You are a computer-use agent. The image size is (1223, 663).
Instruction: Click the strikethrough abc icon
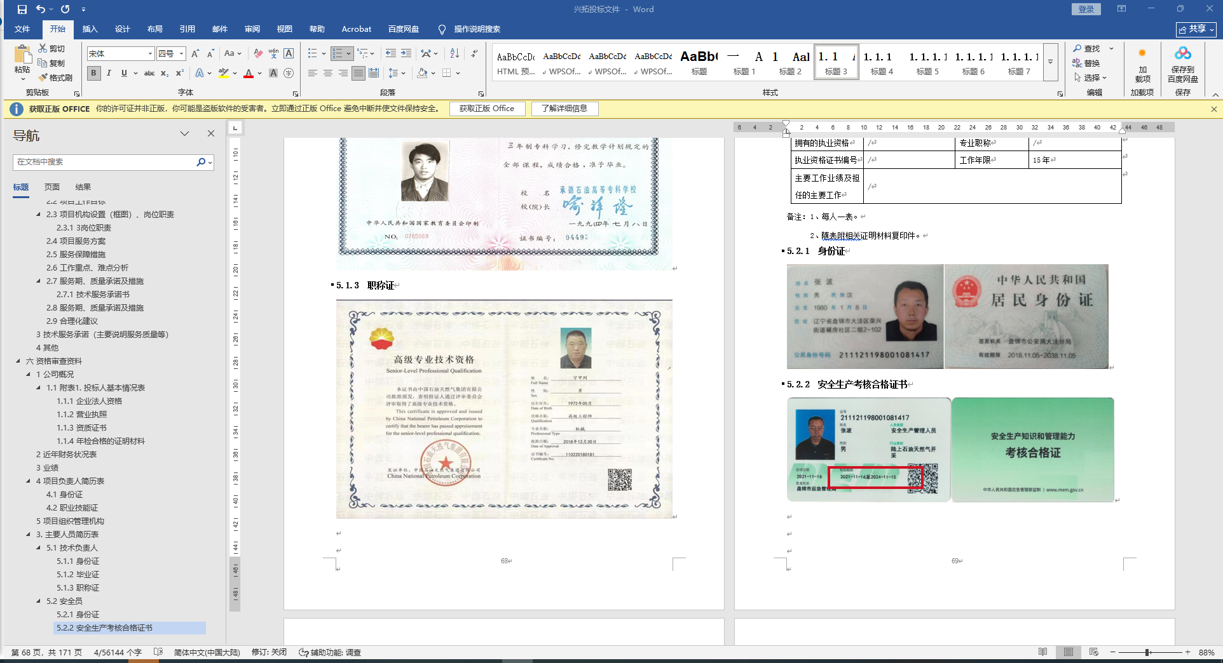tap(149, 73)
